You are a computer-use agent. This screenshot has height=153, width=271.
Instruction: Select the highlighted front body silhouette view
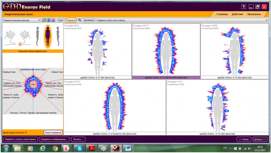coord(48,36)
